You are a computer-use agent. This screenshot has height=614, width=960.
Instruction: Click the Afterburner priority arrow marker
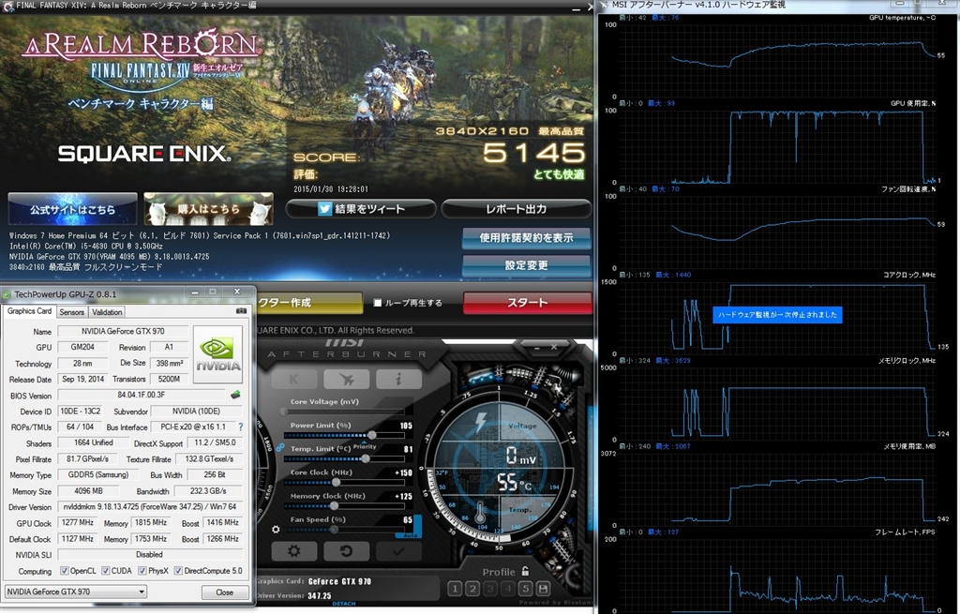(x=365, y=442)
